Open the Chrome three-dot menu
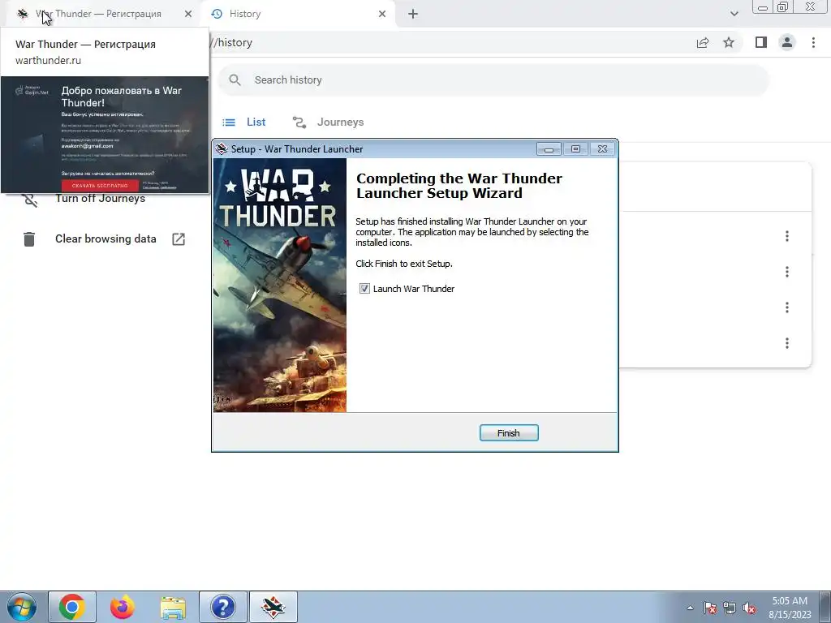This screenshot has width=831, height=623. pos(813,42)
